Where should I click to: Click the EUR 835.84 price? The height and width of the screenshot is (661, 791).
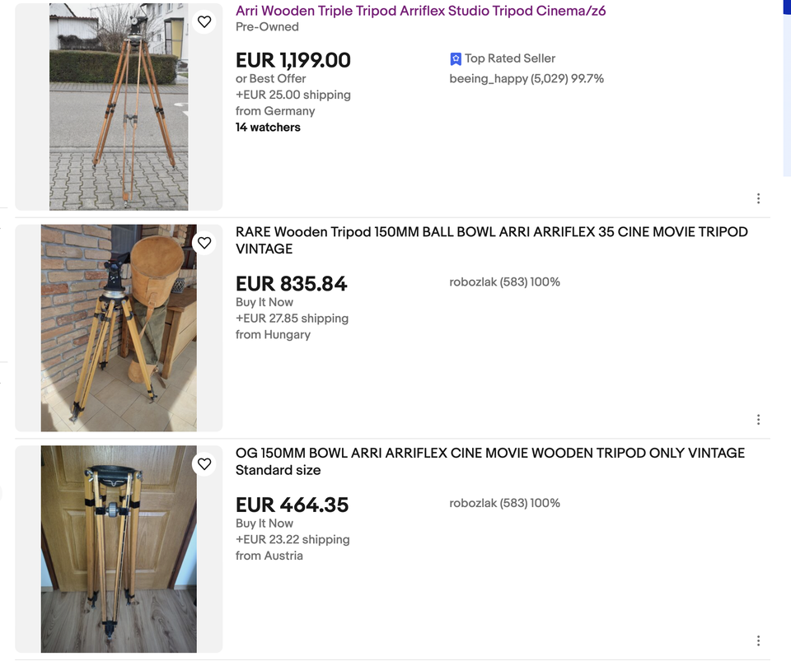click(292, 284)
